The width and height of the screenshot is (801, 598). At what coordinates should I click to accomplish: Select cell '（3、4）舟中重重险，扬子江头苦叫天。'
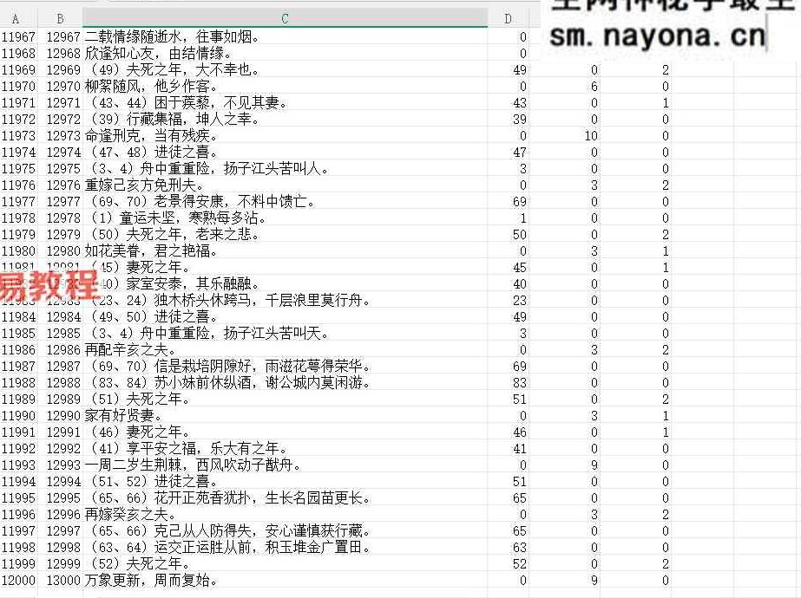coord(285,333)
